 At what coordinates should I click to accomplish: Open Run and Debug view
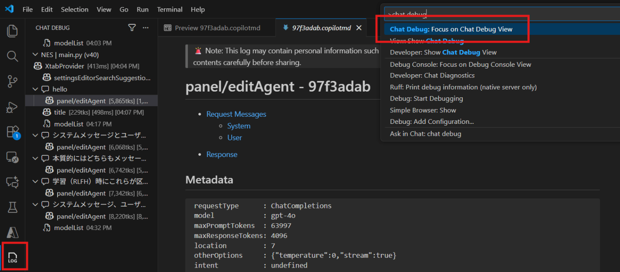click(12, 107)
